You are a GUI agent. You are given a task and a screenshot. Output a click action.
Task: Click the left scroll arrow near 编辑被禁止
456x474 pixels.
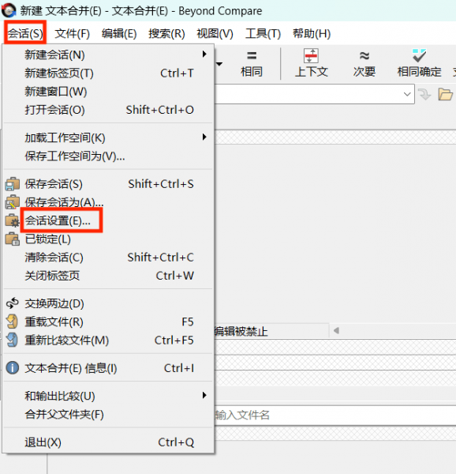(337, 331)
